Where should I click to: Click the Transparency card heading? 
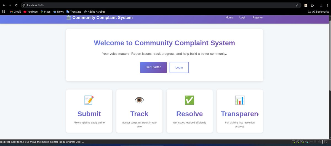click(x=240, y=114)
